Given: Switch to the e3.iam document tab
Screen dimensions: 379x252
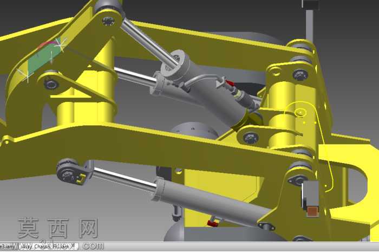Looking at the screenshot, I should (x=6, y=247).
